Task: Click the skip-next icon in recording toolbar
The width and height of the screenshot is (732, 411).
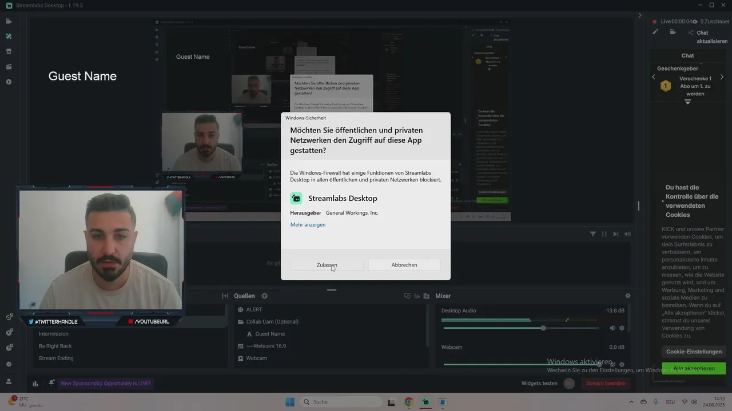Action: coord(616,234)
